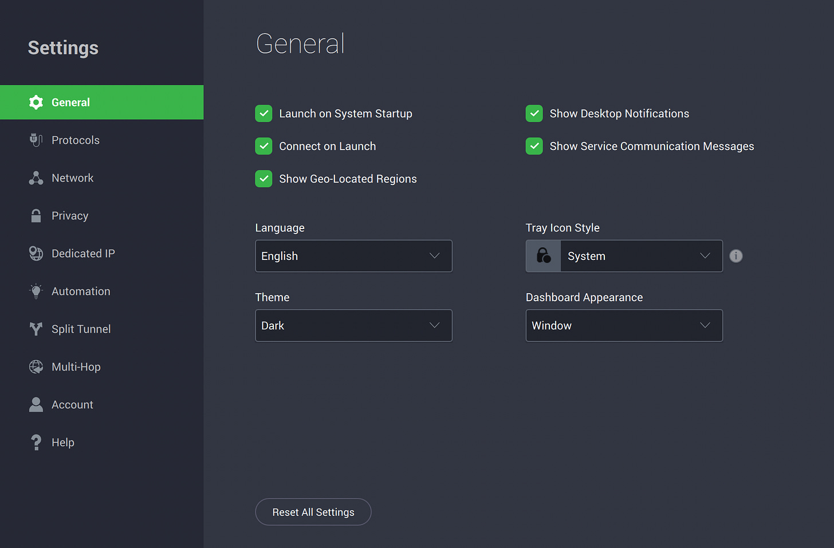Click the Network nodes icon
Screen dimensions: 834x548
pyautogui.click(x=36, y=178)
